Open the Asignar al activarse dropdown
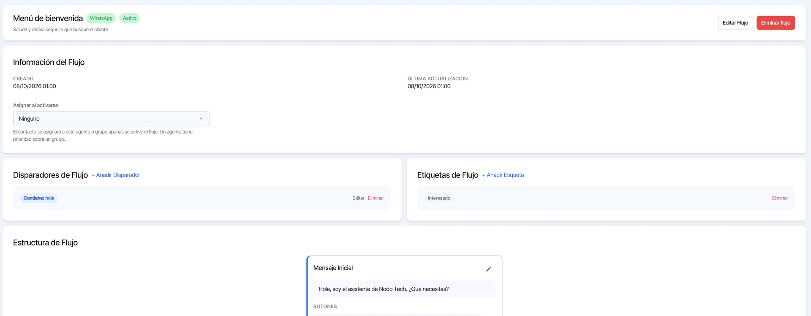This screenshot has width=811, height=316. click(111, 119)
